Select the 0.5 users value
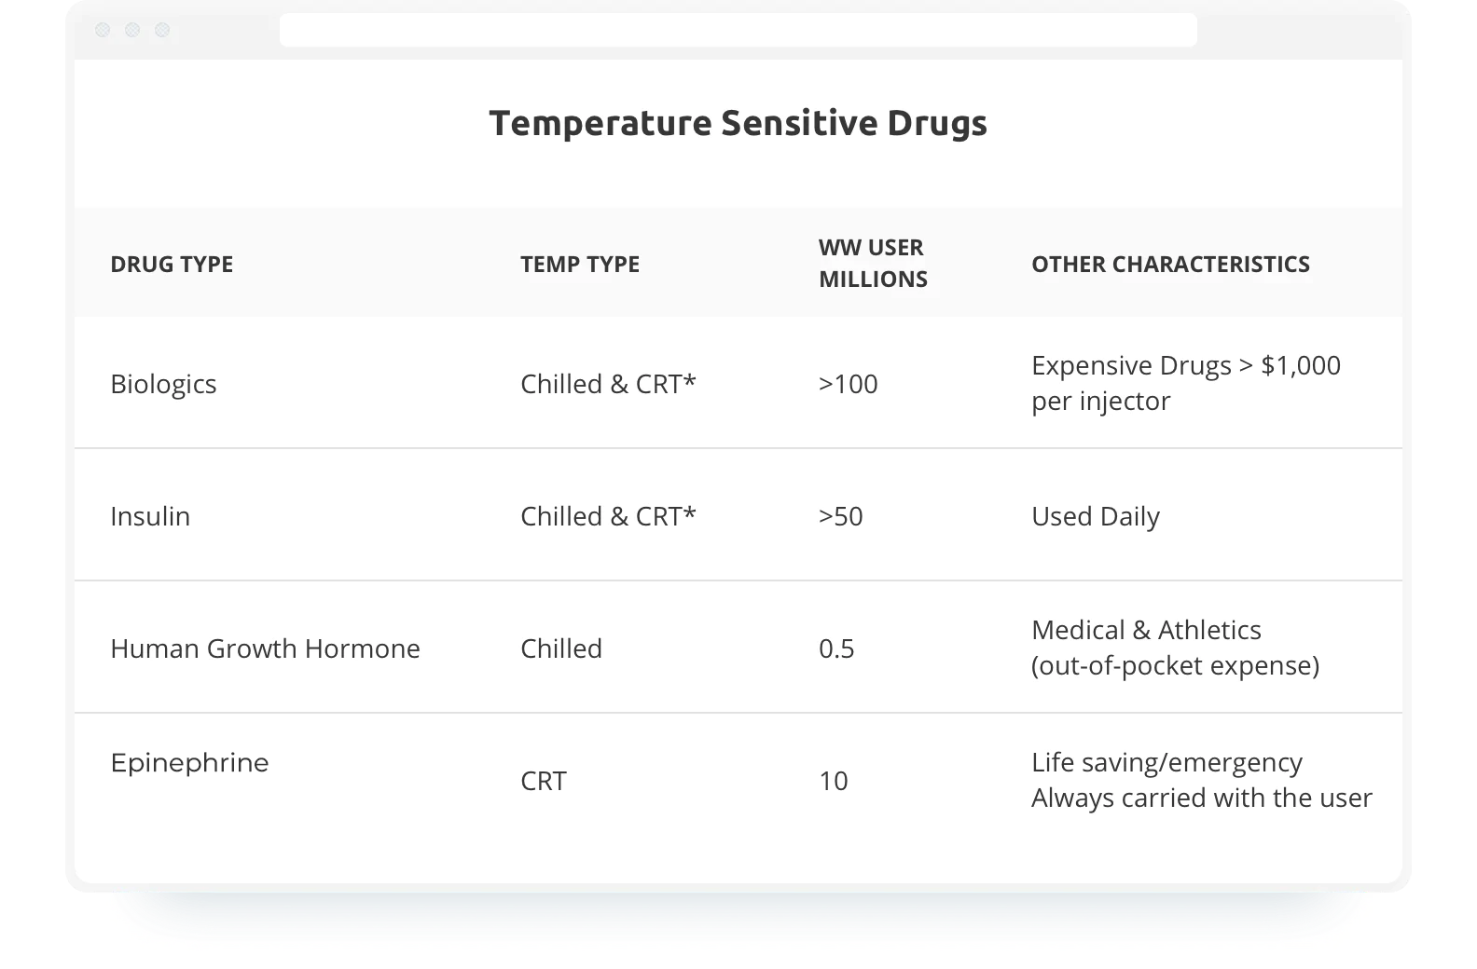Image resolution: width=1477 pixels, height=969 pixels. tap(836, 648)
